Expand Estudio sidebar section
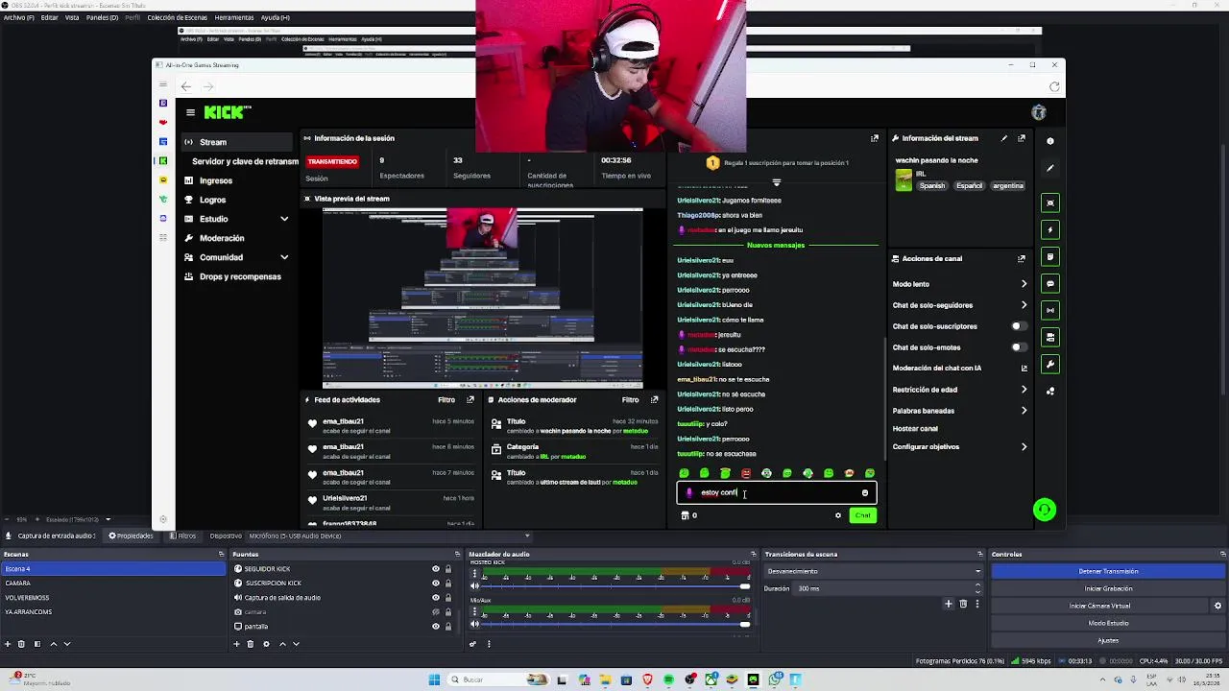 click(x=284, y=219)
